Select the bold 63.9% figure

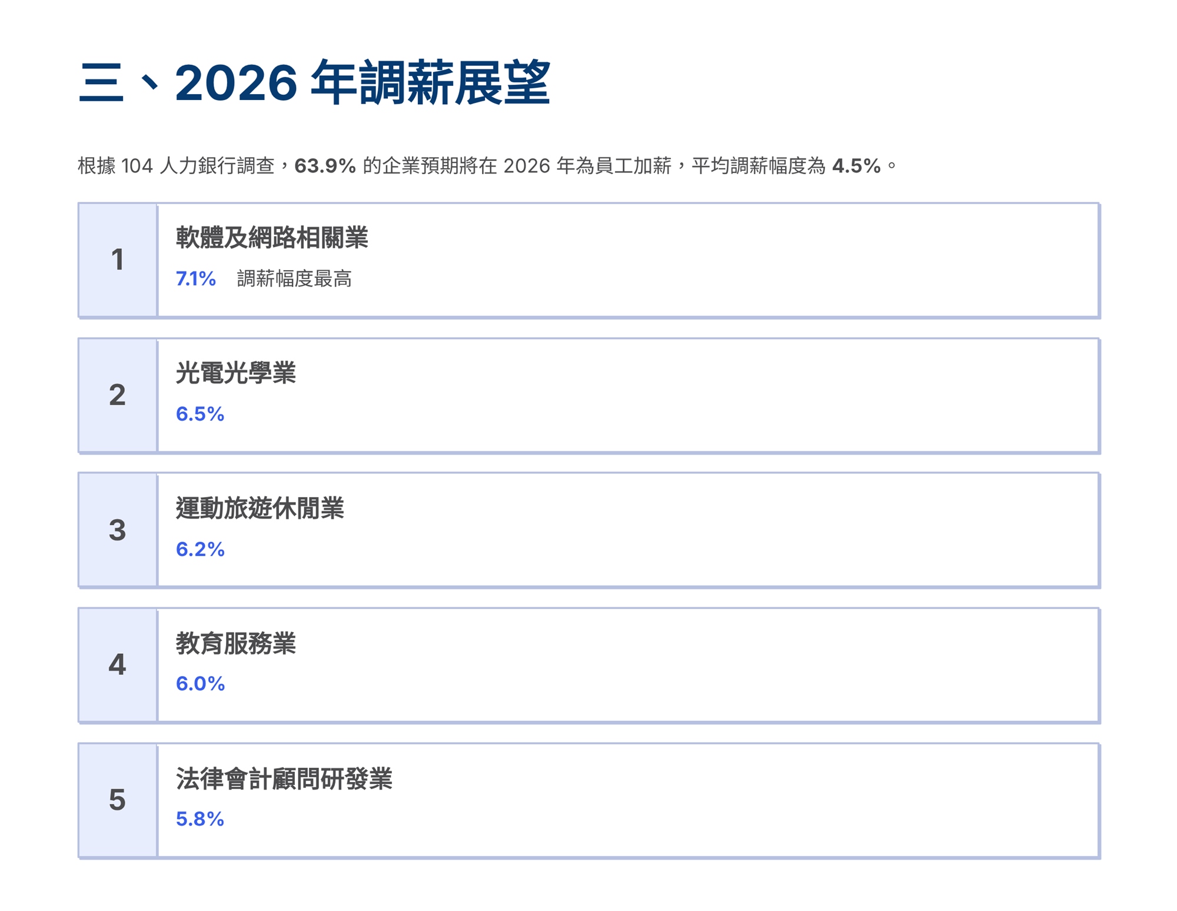(325, 166)
